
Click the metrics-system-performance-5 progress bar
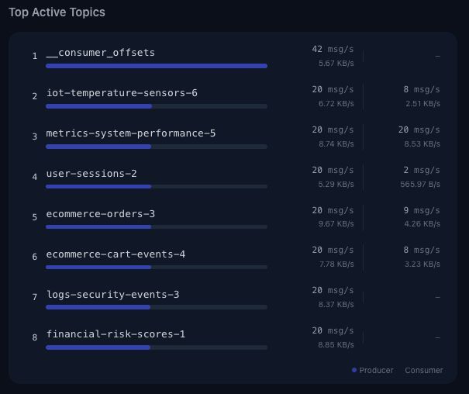pyautogui.click(x=157, y=147)
